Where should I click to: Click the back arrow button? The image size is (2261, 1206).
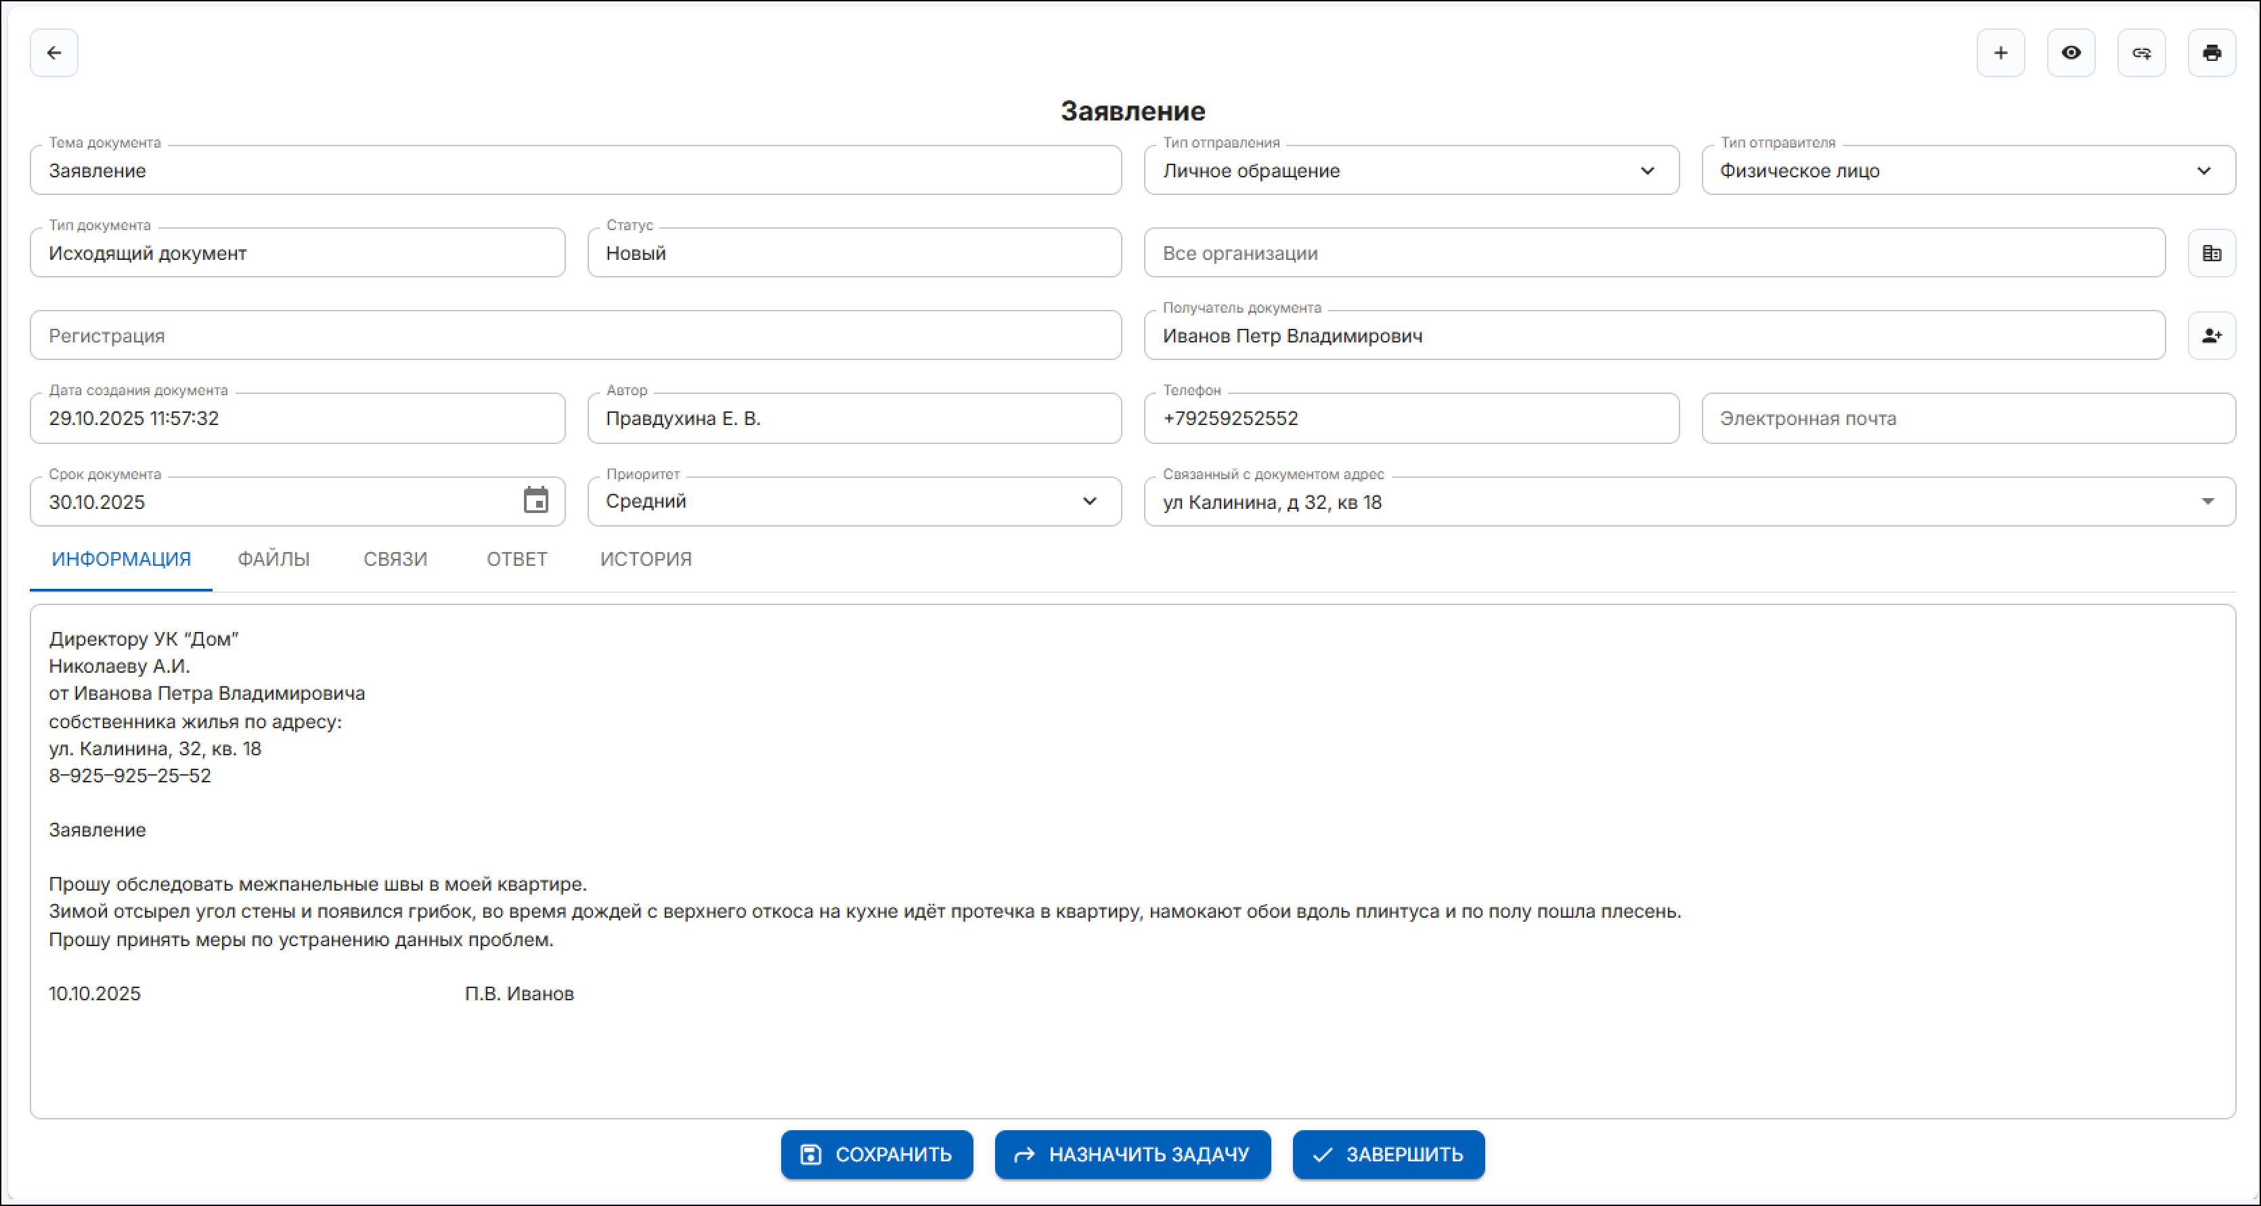pos(53,53)
